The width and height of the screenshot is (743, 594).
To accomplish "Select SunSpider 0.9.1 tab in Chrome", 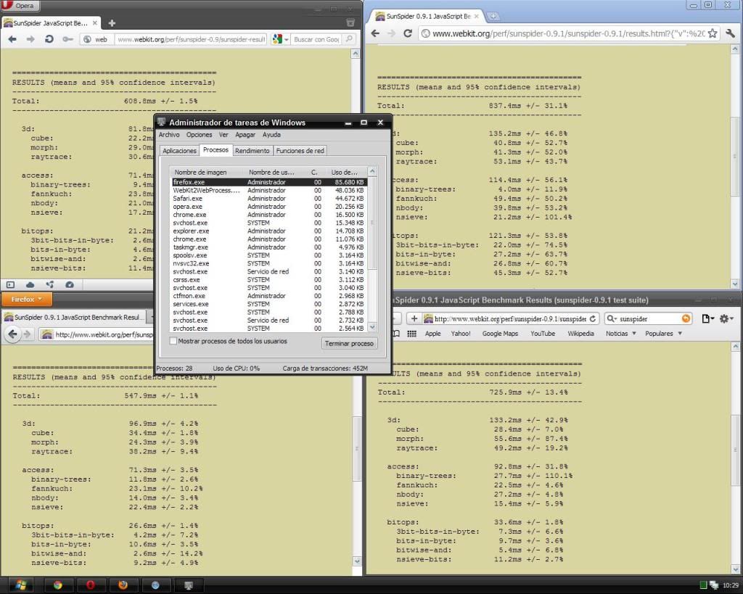I will click(428, 16).
